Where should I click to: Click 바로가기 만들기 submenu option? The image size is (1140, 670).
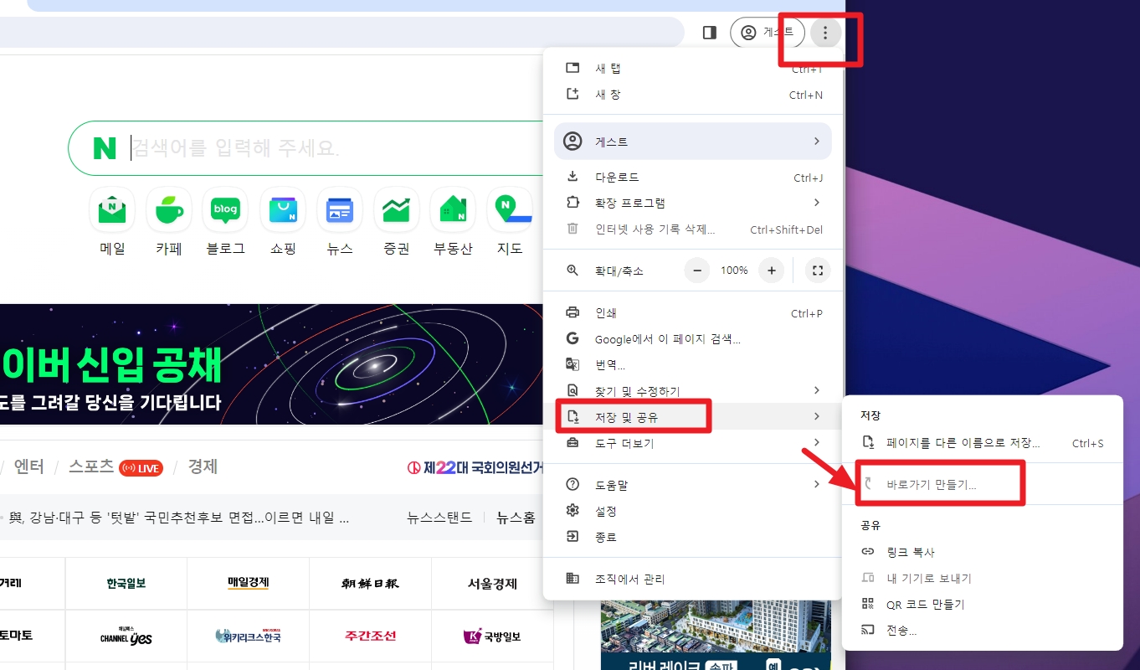(982, 485)
